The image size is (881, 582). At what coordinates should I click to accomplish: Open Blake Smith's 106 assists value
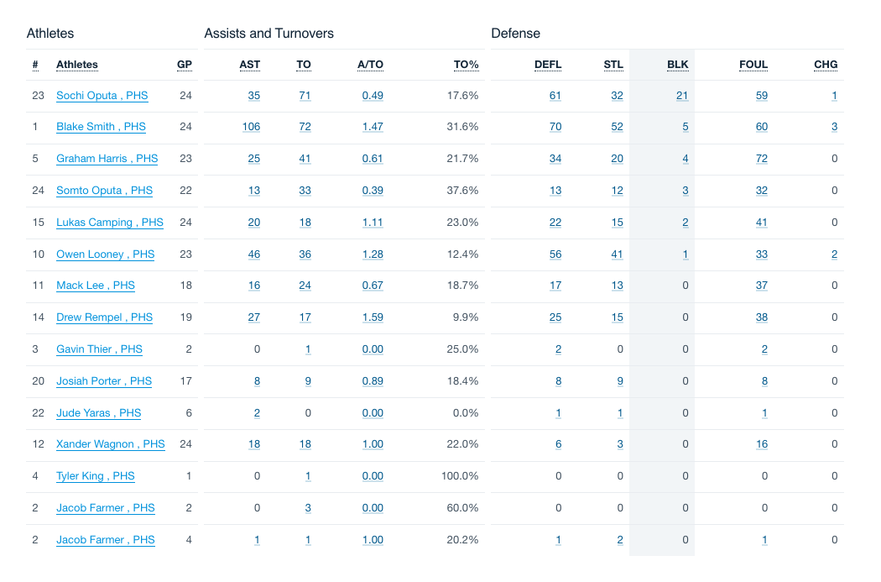click(x=251, y=127)
